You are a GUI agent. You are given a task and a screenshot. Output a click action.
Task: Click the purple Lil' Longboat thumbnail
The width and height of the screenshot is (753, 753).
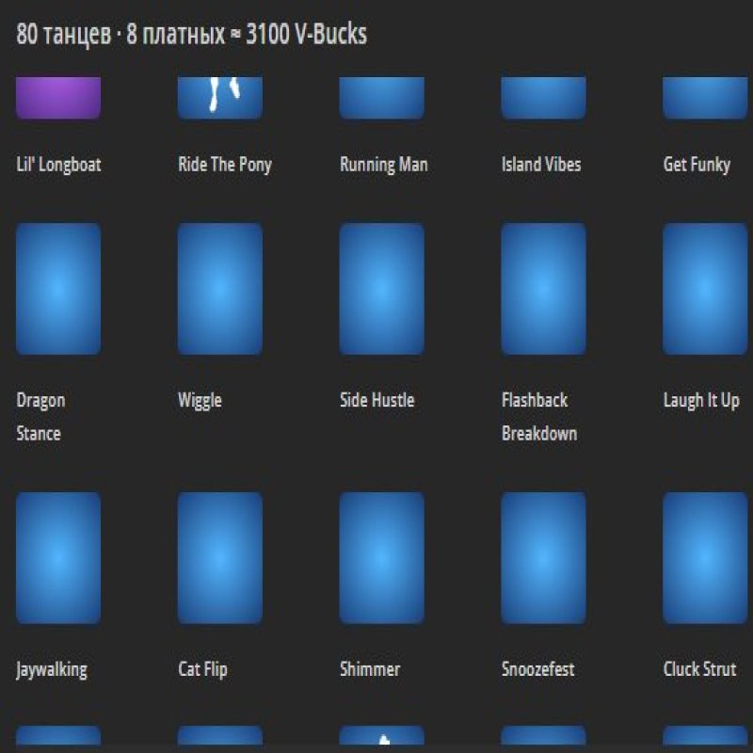click(58, 98)
